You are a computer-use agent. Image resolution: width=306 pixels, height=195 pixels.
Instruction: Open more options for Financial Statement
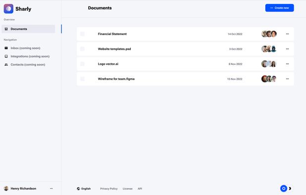[287, 34]
